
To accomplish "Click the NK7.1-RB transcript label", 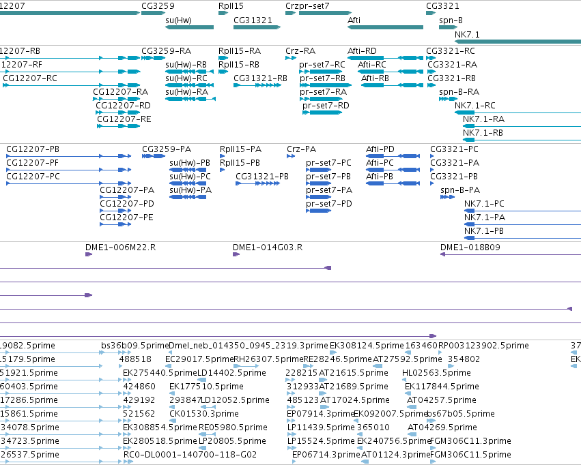I will [483, 133].
